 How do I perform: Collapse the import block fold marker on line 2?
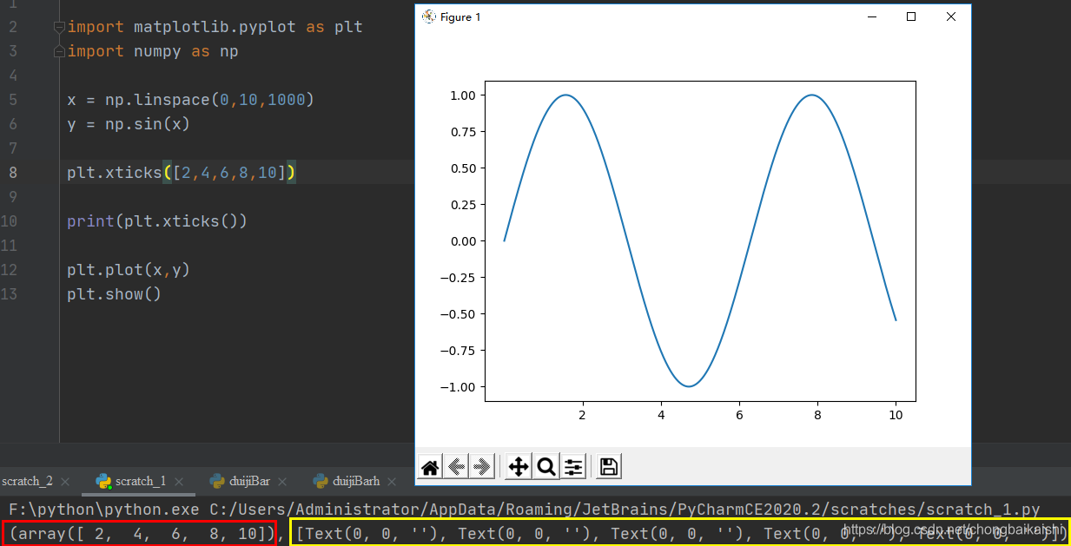coord(59,27)
